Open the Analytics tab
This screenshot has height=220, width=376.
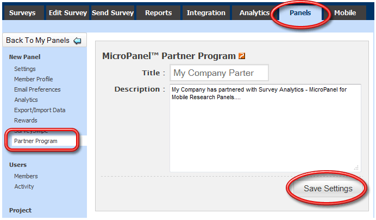point(254,13)
